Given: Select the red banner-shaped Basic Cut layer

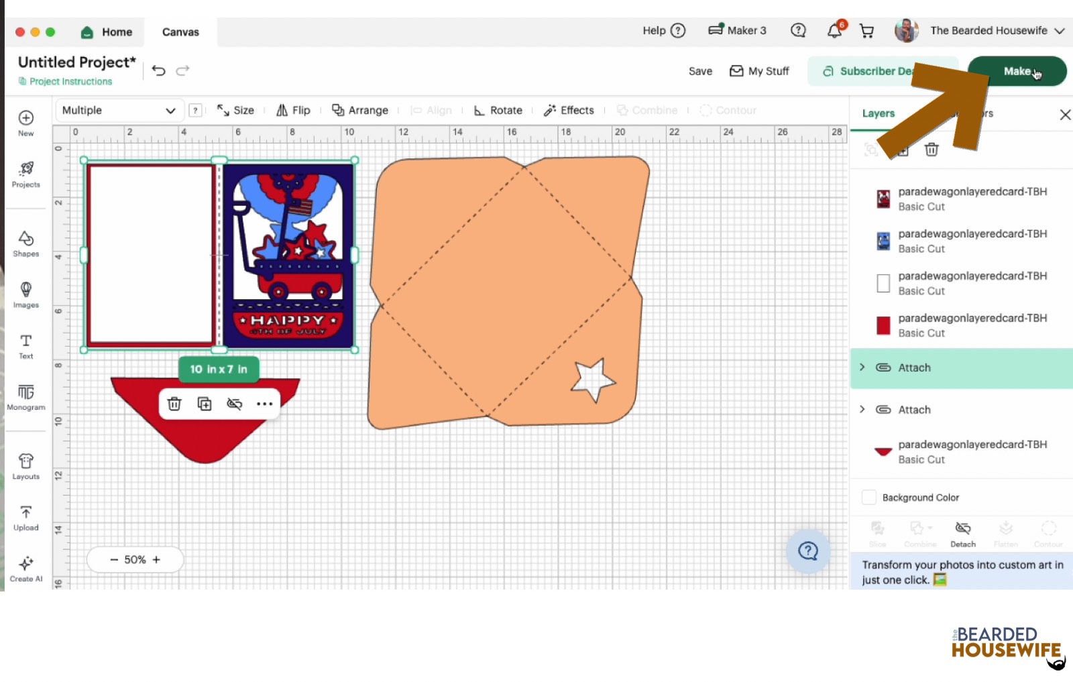Looking at the screenshot, I should 962,452.
